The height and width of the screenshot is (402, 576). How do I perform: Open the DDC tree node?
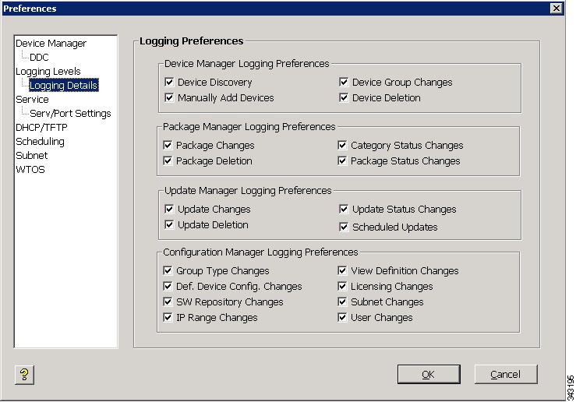[39, 58]
